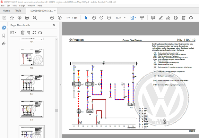Select page 578 thumbnail
199x138 pixels.
click(x=32, y=109)
